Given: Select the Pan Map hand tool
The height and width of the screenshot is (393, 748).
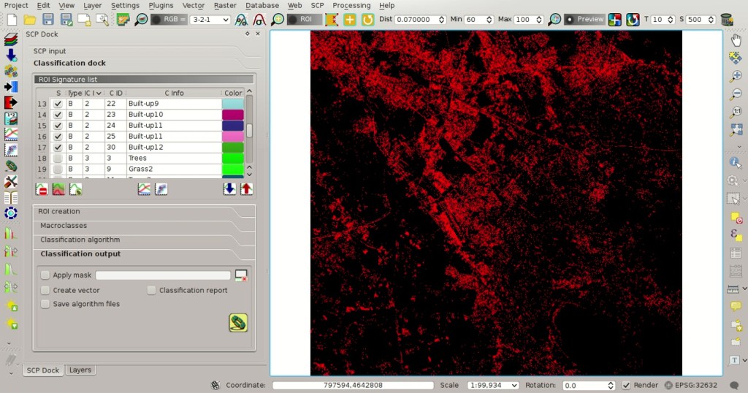Looking at the screenshot, I should 736,40.
